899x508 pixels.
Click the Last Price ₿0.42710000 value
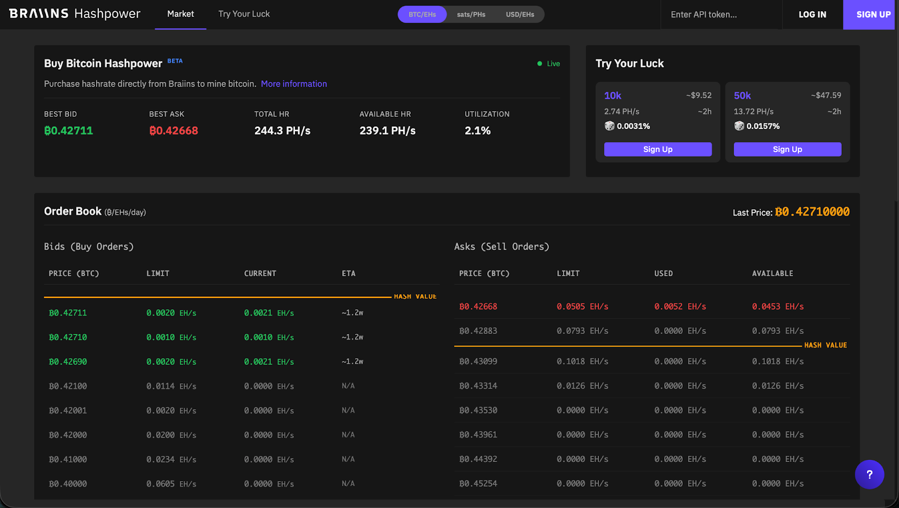[x=812, y=212]
